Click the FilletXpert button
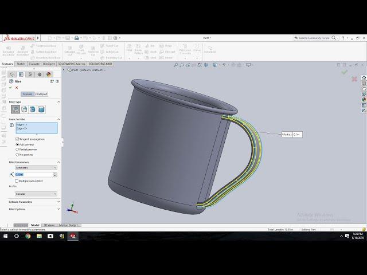 [x=41, y=94]
